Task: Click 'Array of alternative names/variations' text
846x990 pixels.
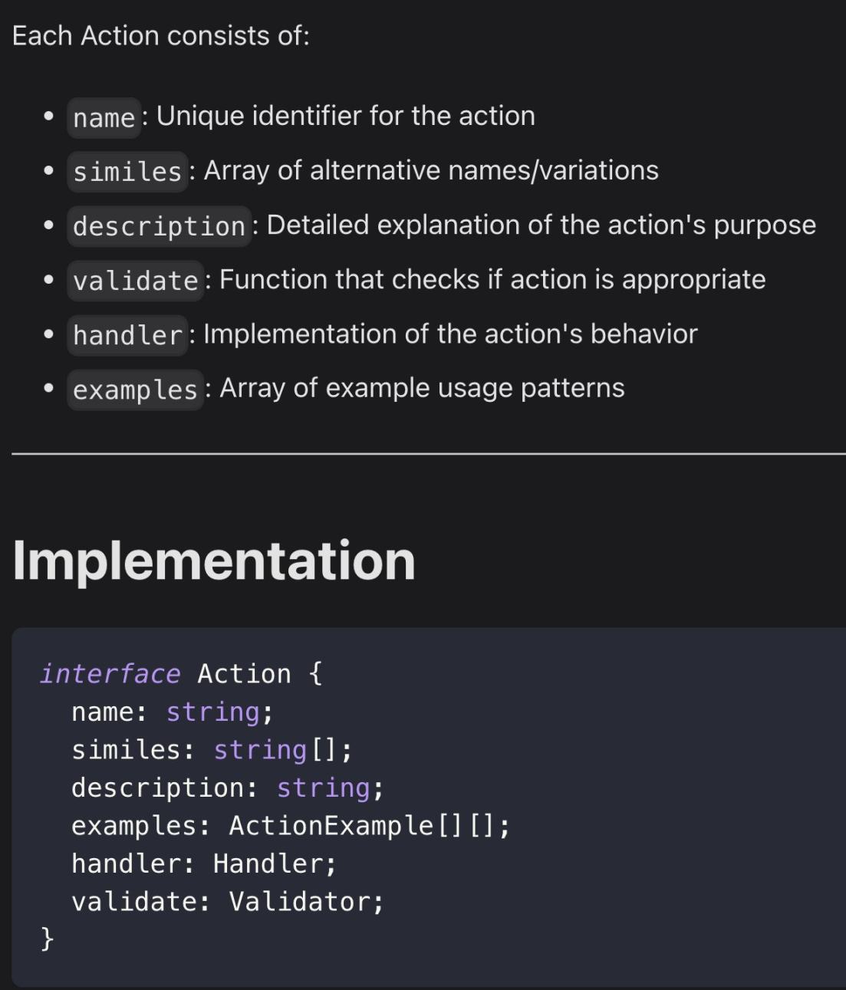Action: [430, 170]
